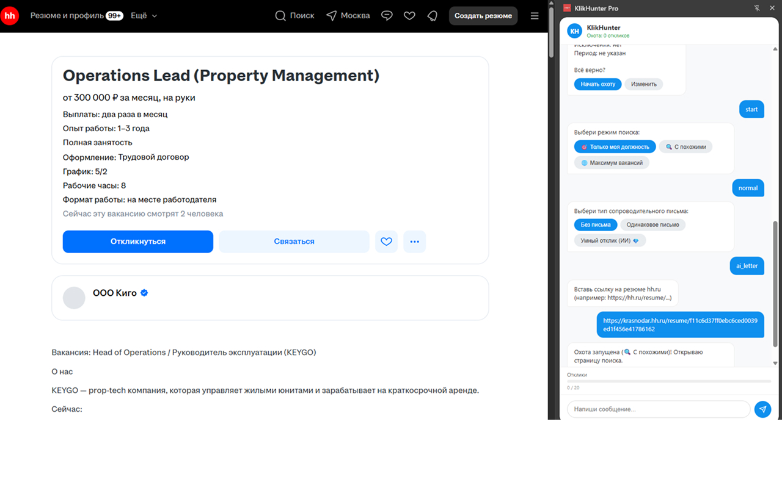Click the KlikHunter Pro red logo icon

click(x=567, y=8)
